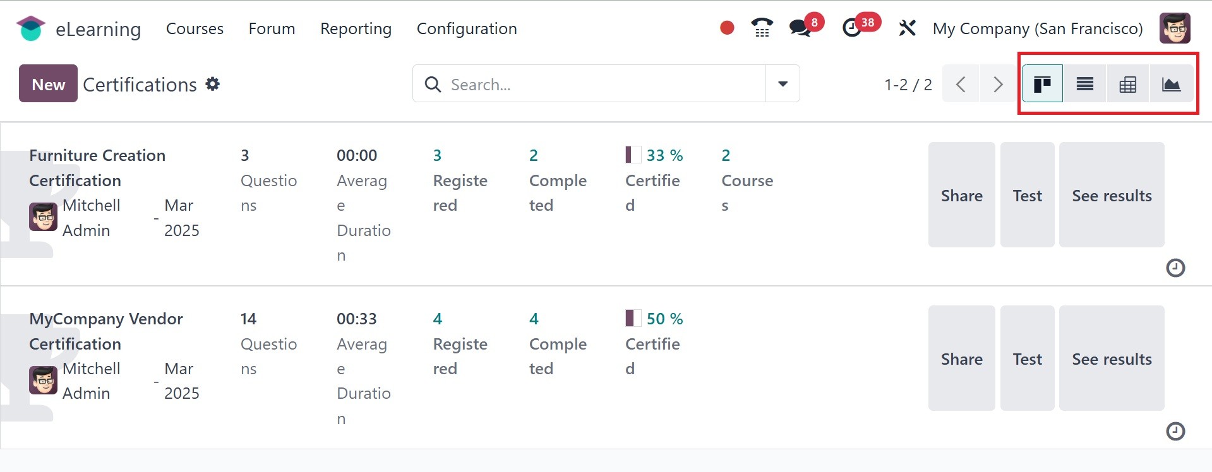Screen dimensions: 1212x472
Task: Click the Certifications settings gear icon
Action: coord(213,84)
